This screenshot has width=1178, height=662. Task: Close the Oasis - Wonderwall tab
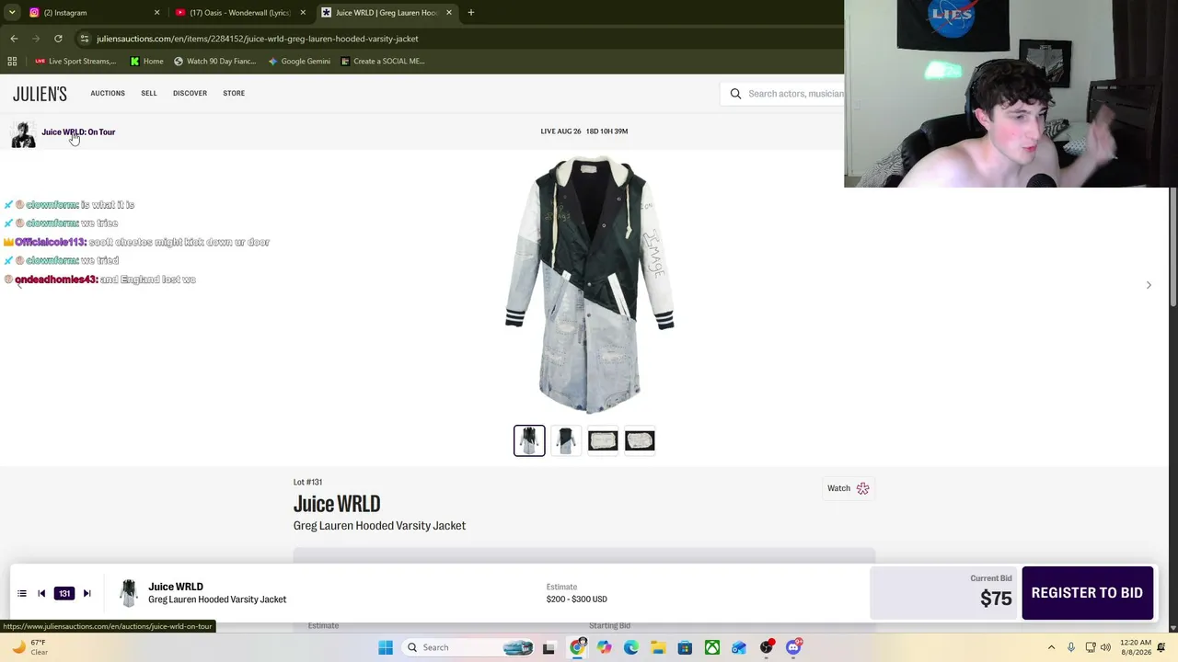[303, 13]
